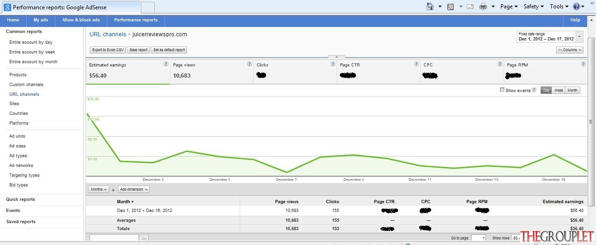Open the Performance reports tab
Viewport: 597px width, 245px height.
(136, 20)
